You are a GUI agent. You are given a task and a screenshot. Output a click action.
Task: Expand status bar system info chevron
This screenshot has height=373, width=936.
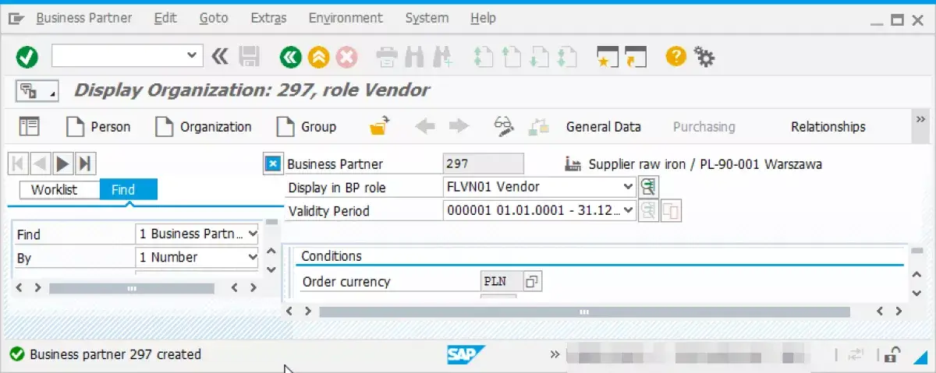click(555, 354)
